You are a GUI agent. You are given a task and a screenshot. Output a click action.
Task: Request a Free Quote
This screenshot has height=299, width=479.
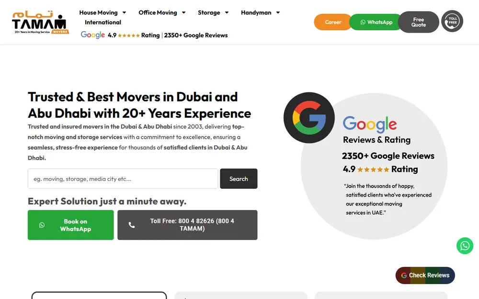point(419,22)
